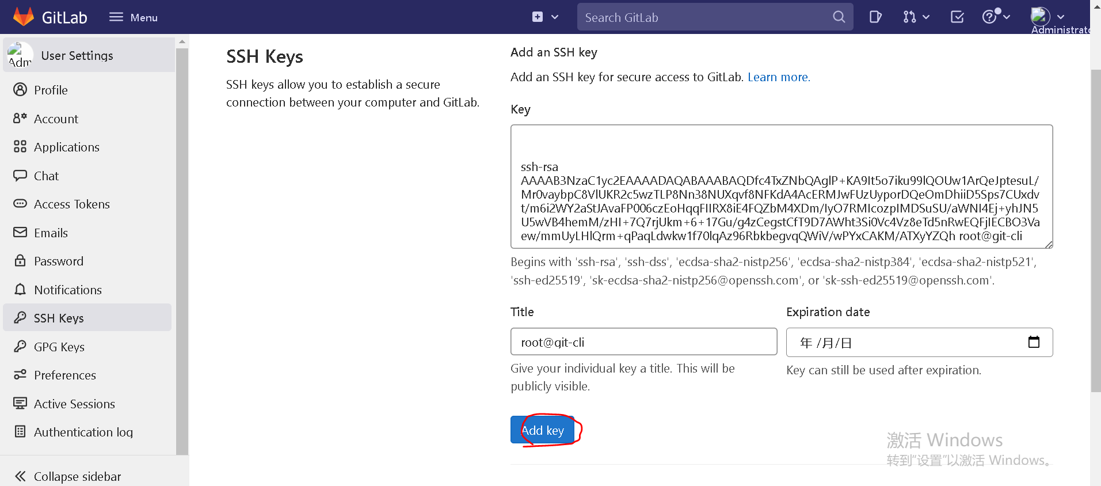Click the Add key button
The height and width of the screenshot is (486, 1101).
pyautogui.click(x=542, y=430)
